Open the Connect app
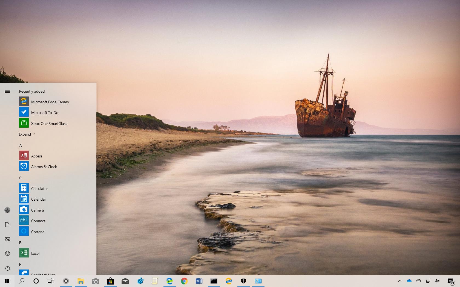Image resolution: width=460 pixels, height=287 pixels. pyautogui.click(x=38, y=221)
